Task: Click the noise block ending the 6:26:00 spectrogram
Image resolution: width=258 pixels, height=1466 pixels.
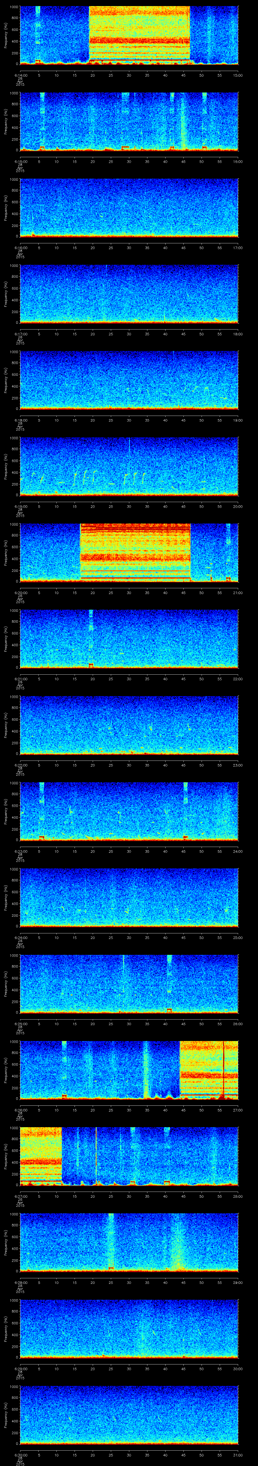Action: tap(209, 1070)
